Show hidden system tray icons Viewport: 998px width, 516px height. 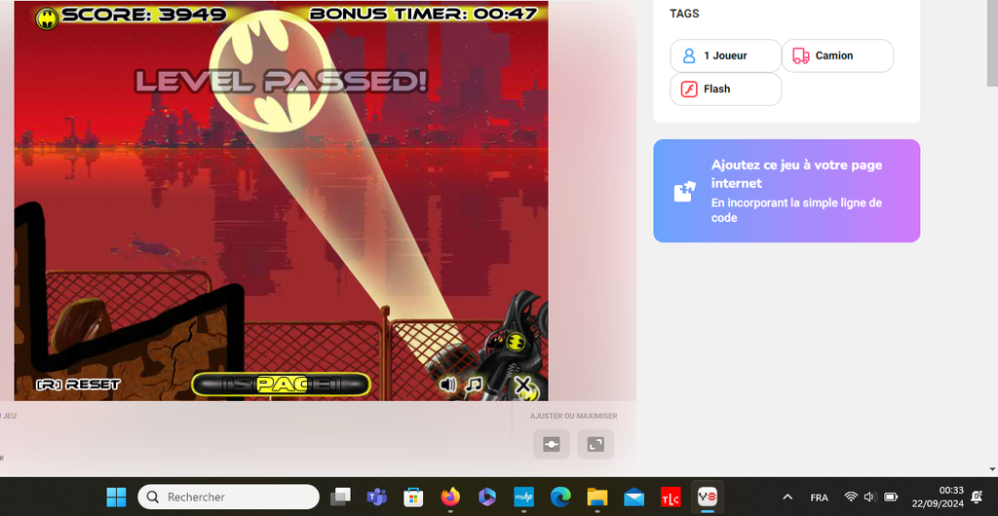[x=787, y=497]
